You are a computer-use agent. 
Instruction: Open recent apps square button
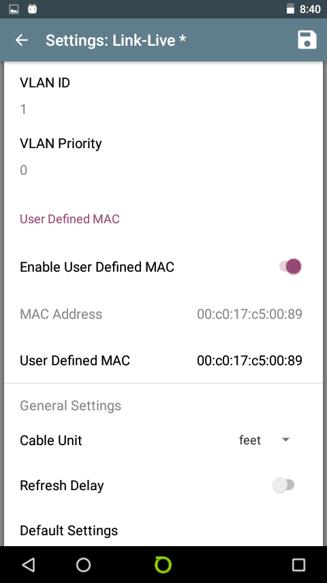(298, 565)
